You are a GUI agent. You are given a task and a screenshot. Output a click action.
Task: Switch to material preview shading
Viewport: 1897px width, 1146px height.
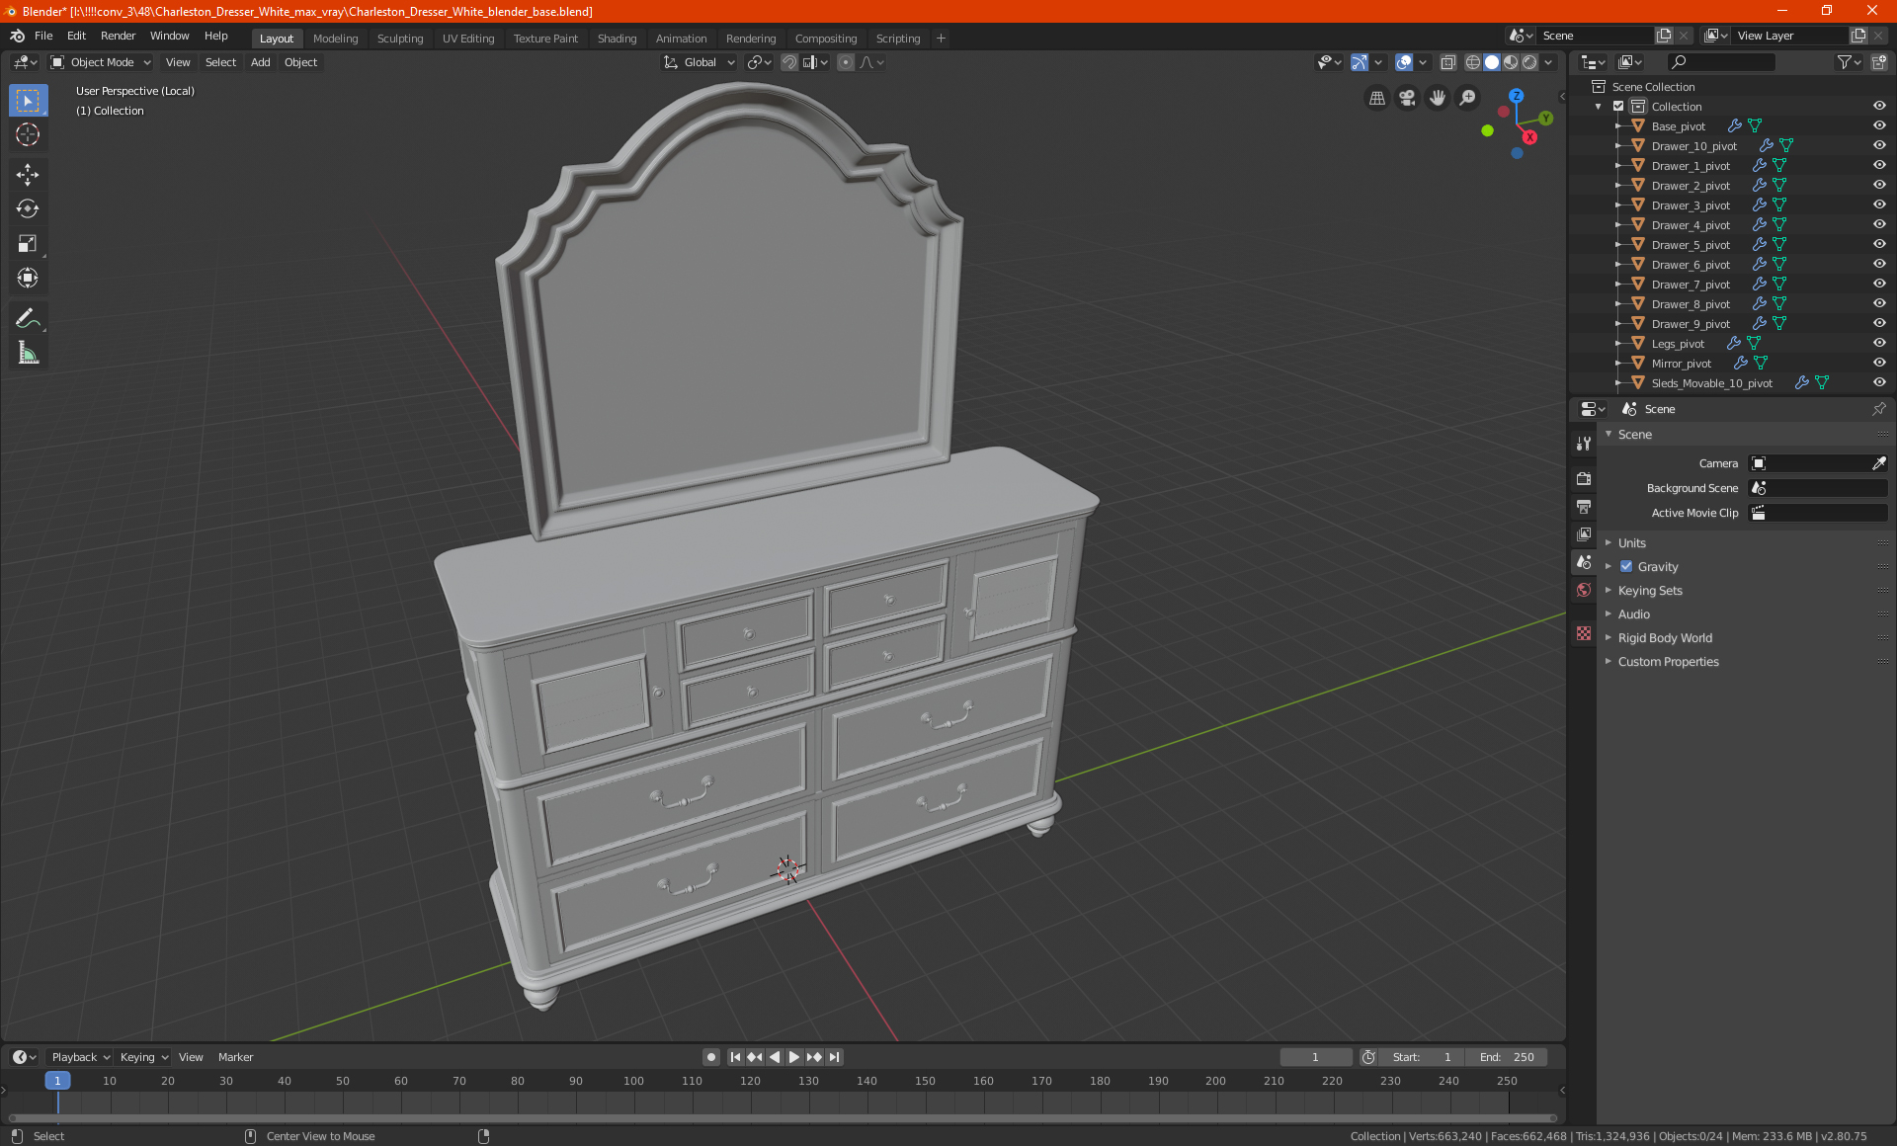pyautogui.click(x=1511, y=62)
